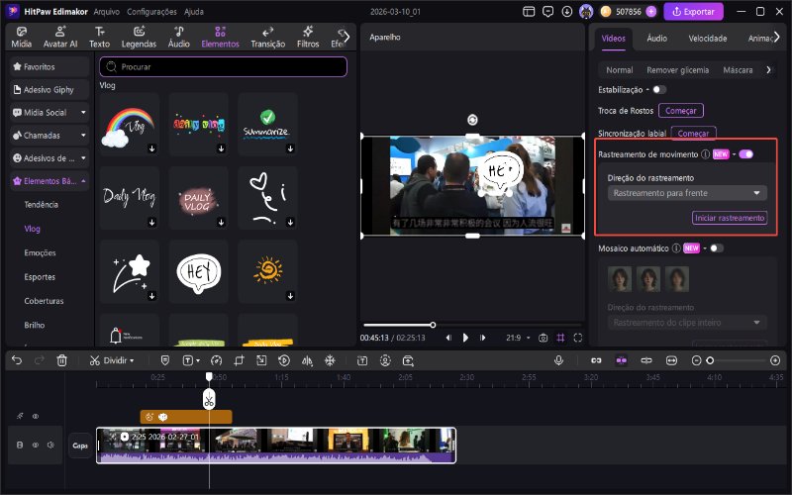792x495 pixels.
Task: Zoom in timeline with plus icon
Action: 775,360
